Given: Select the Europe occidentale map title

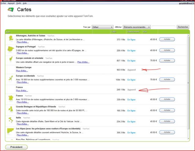Looking at the screenshot, I should click(25, 76).
